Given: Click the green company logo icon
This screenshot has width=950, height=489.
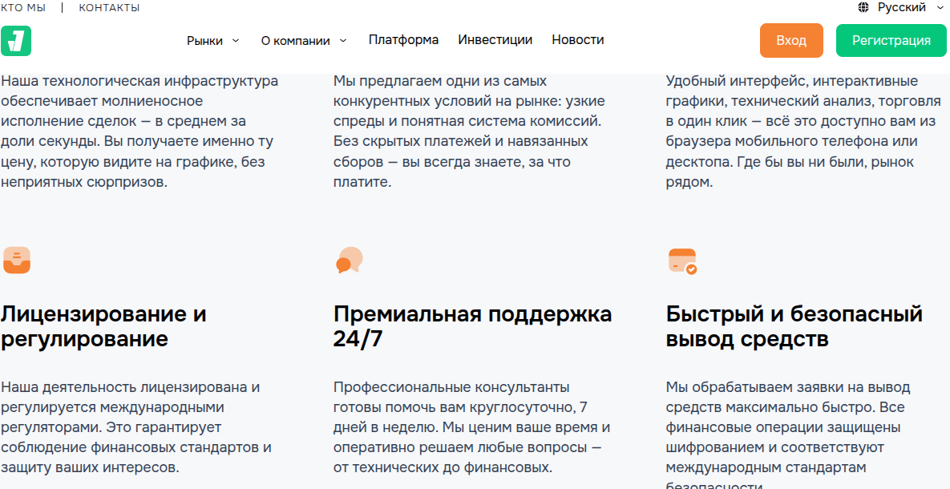Looking at the screenshot, I should (16, 41).
